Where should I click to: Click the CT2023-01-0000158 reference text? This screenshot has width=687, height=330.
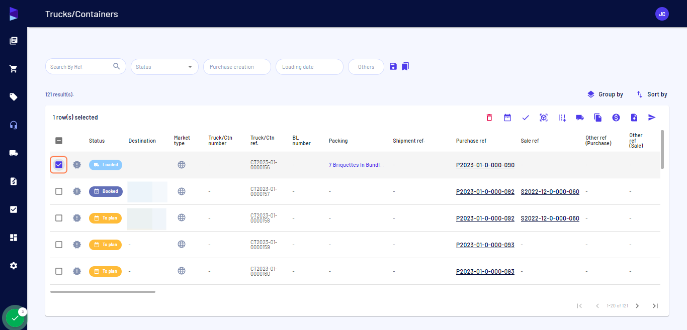click(264, 218)
